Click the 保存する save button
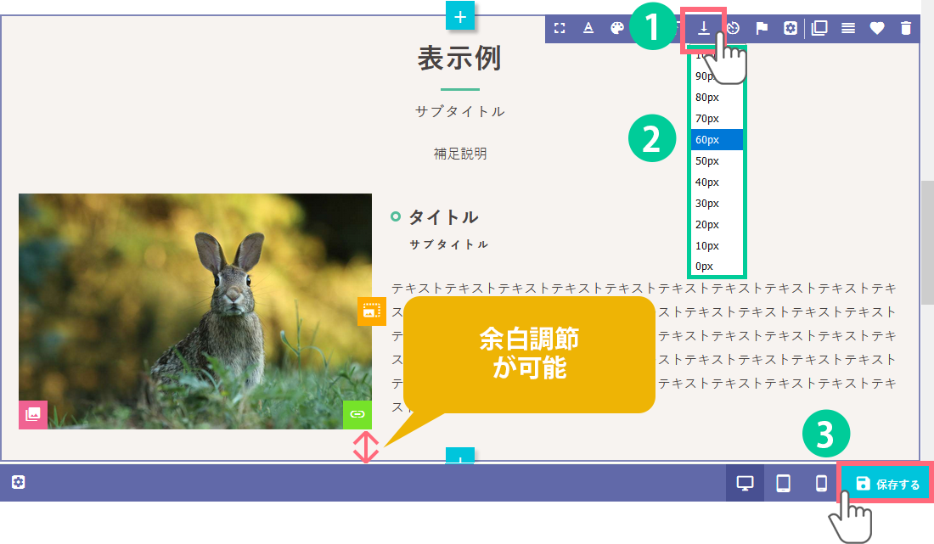The width and height of the screenshot is (934, 544). pyautogui.click(x=887, y=484)
